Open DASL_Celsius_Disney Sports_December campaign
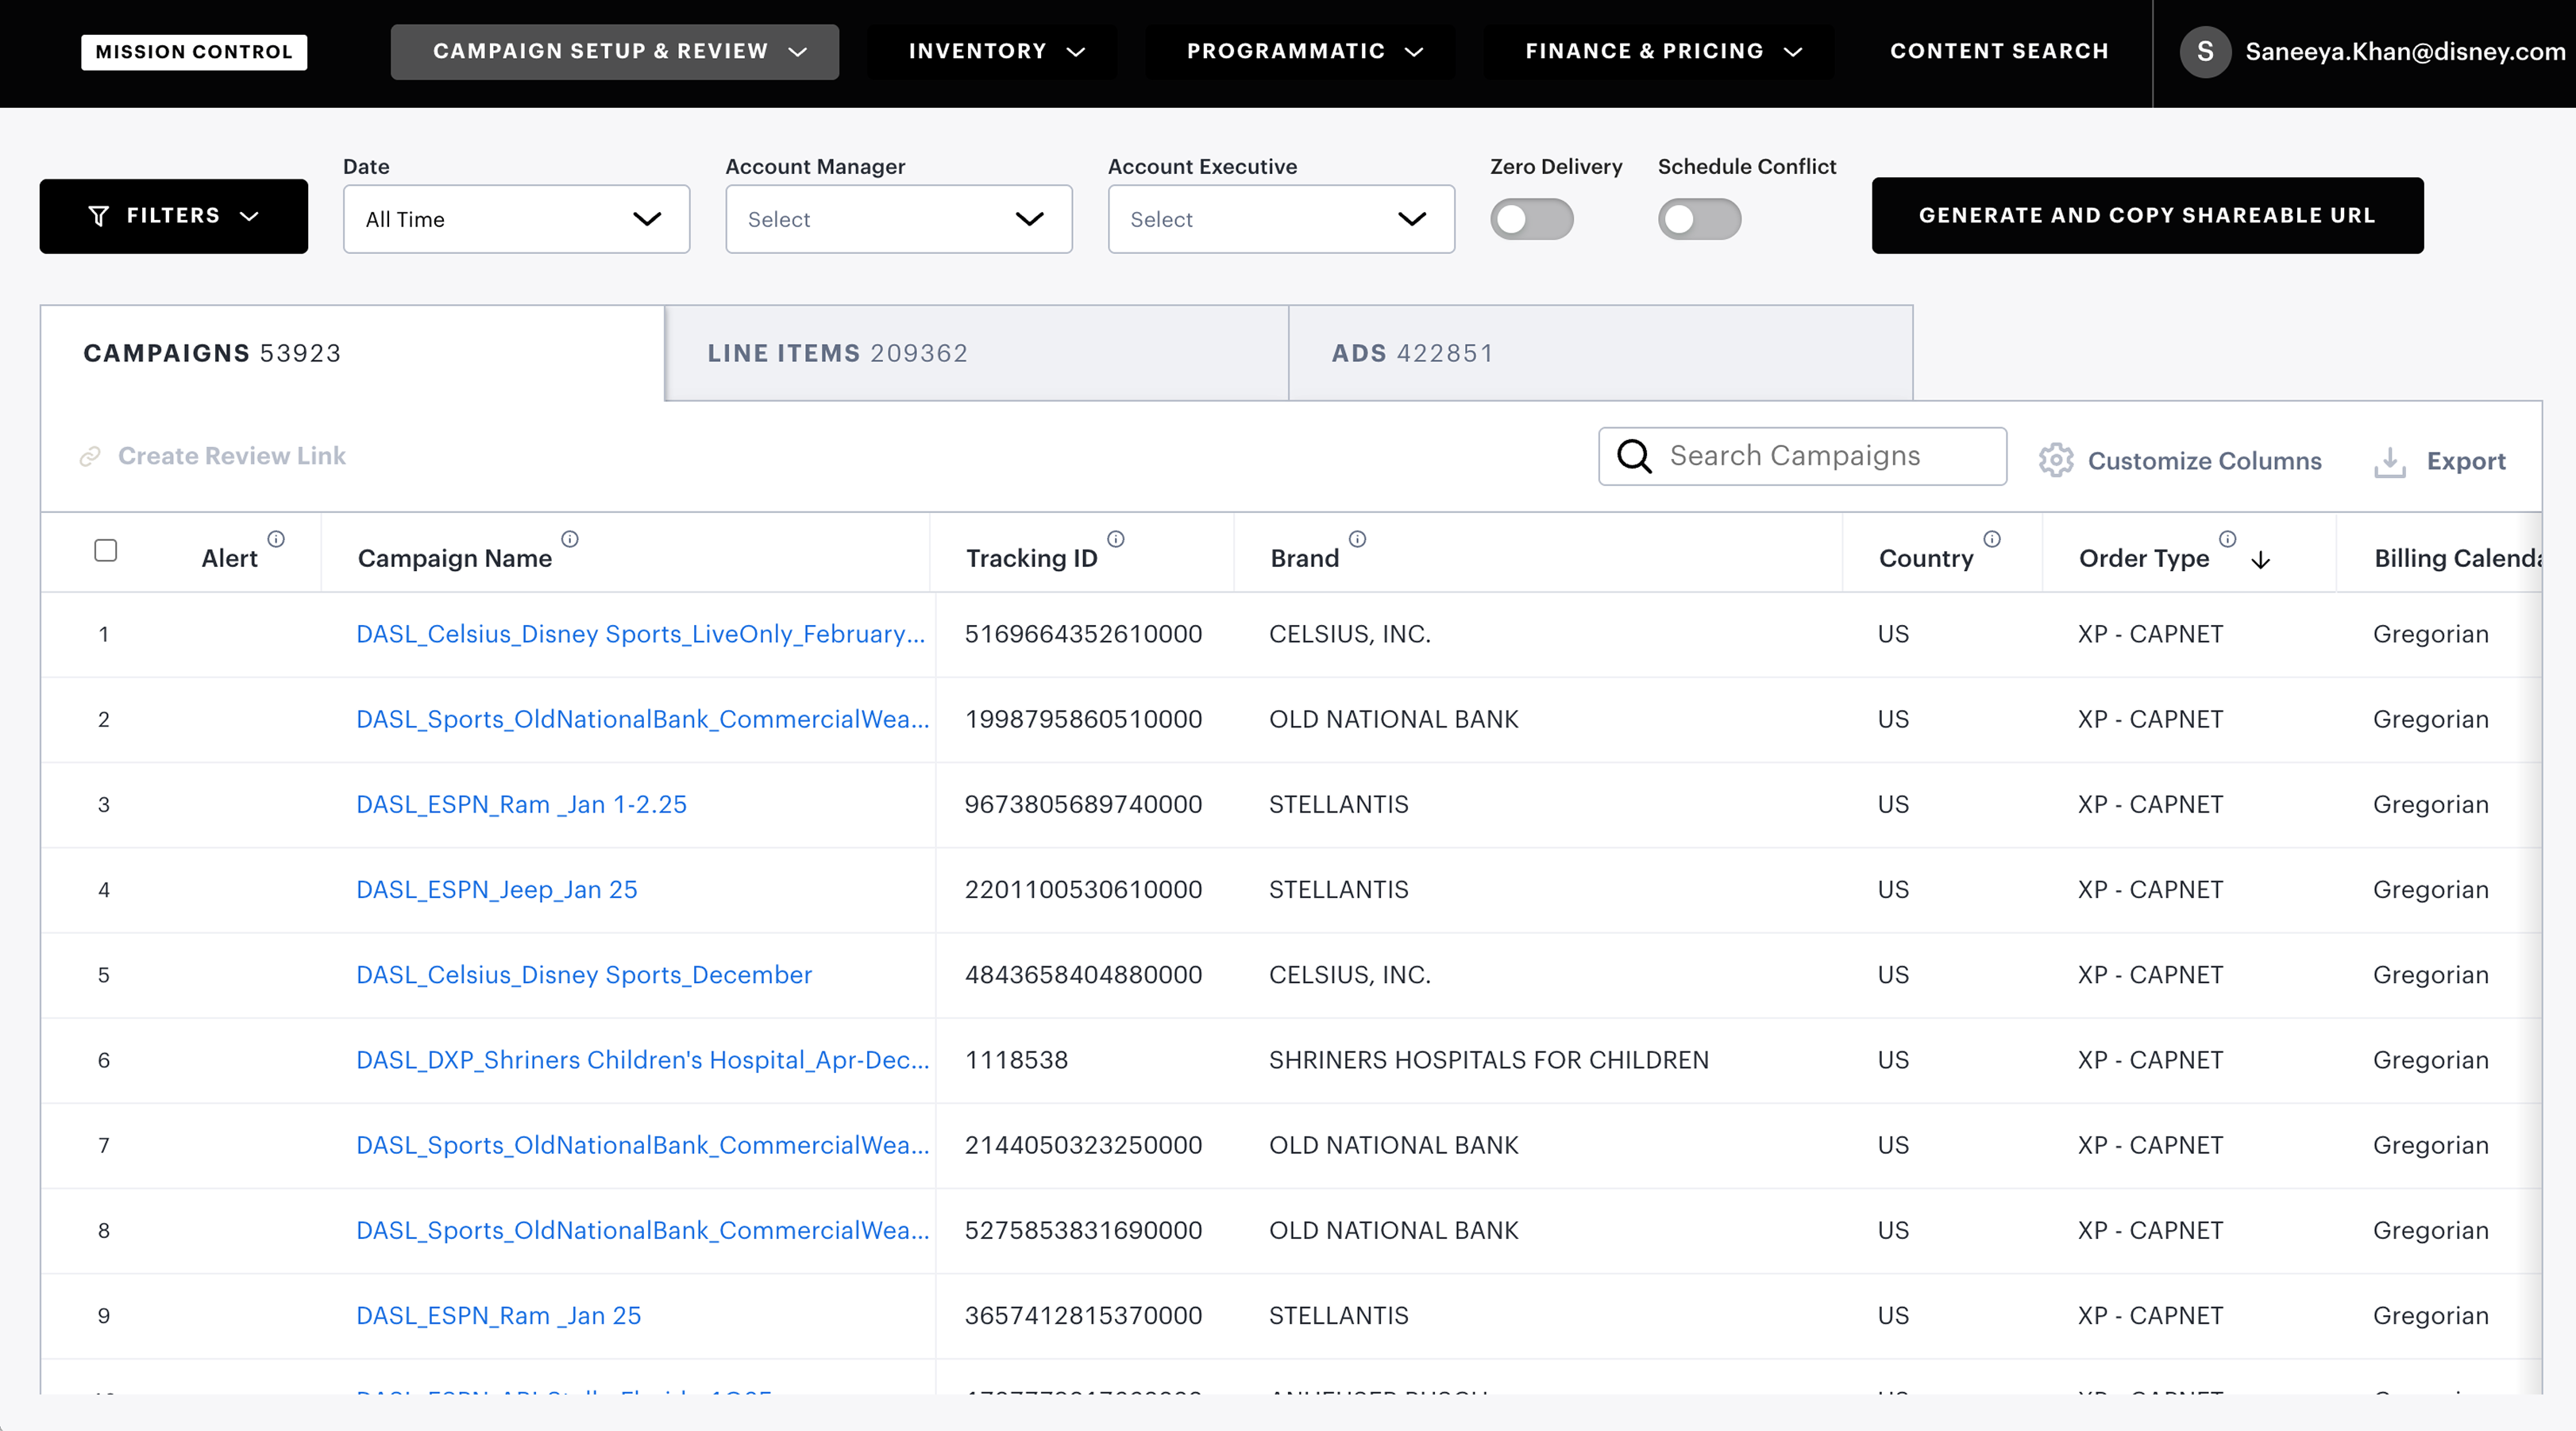Image resolution: width=2576 pixels, height=1431 pixels. click(584, 975)
